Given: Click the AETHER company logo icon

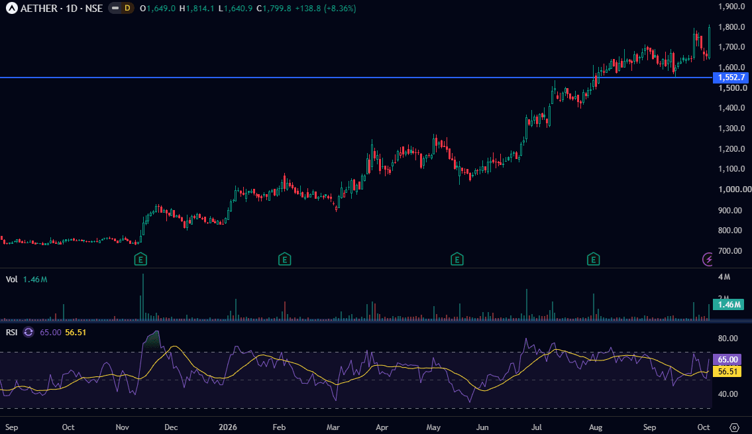Looking at the screenshot, I should coord(11,8).
